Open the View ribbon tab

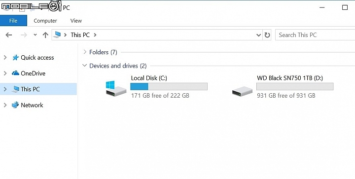tap(76, 21)
